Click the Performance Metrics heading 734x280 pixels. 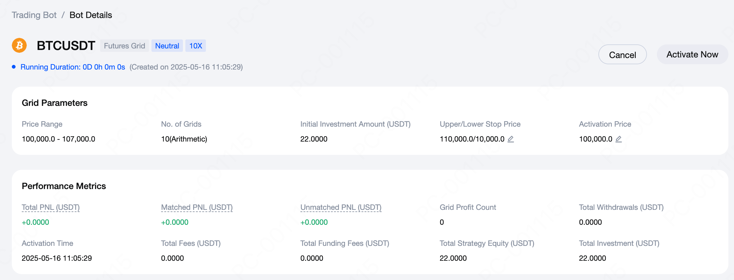tap(64, 186)
